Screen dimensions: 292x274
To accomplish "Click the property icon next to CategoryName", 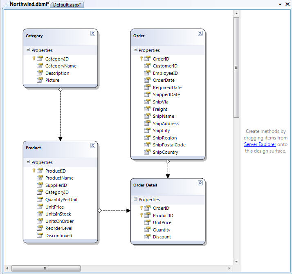I will click(x=40, y=66).
